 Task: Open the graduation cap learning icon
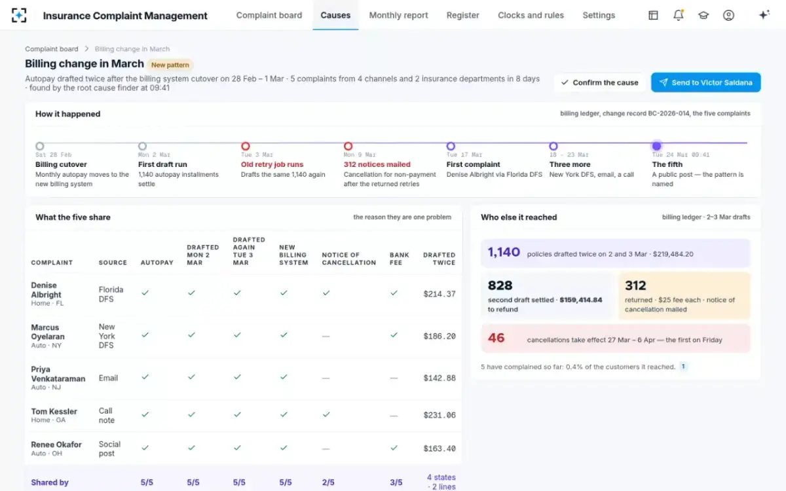(703, 15)
